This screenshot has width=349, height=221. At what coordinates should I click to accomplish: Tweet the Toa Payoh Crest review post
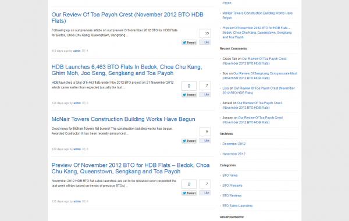click(x=189, y=42)
